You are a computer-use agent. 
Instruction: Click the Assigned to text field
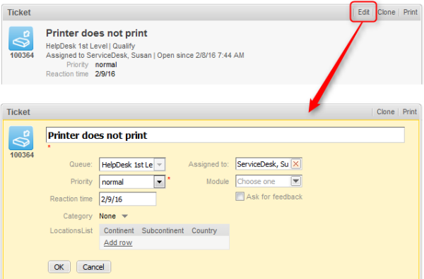coord(263,164)
